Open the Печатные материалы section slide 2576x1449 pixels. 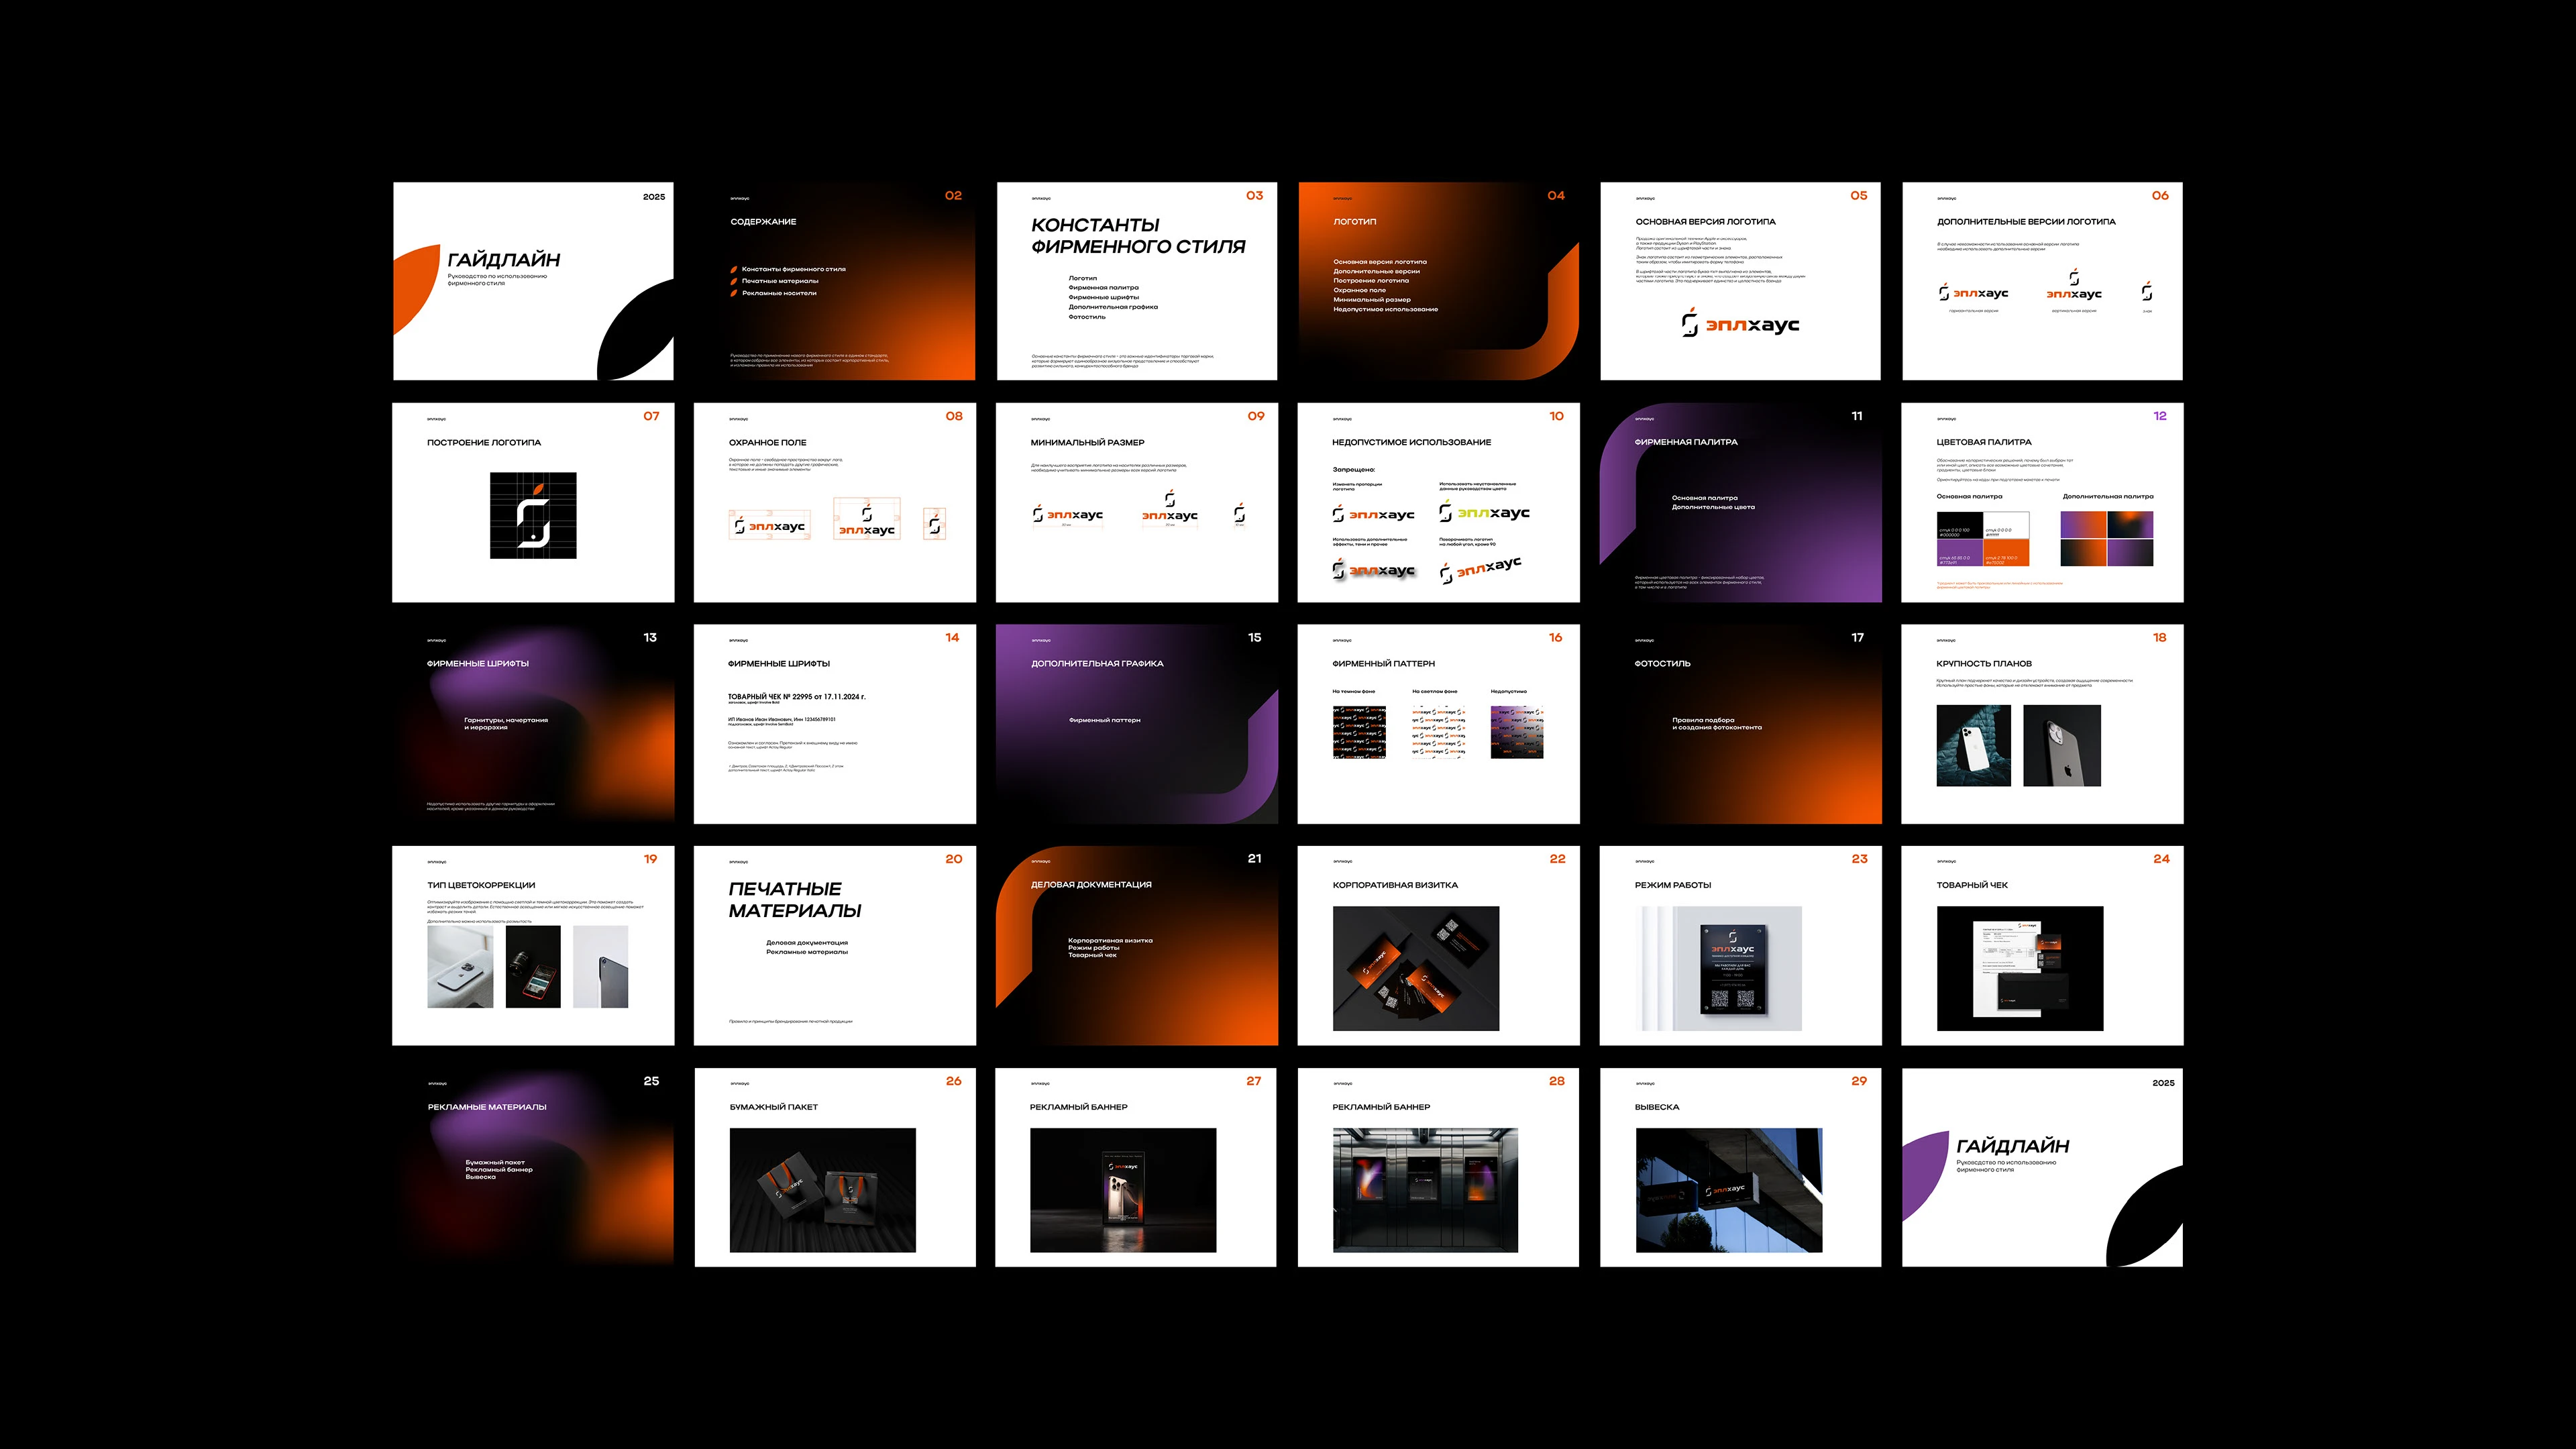point(835,945)
